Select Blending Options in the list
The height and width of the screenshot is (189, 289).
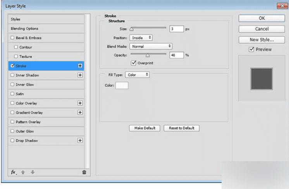tap(46, 29)
